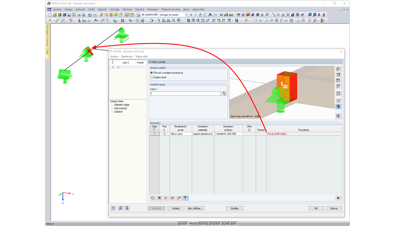395x226 pixels.
Task: Click the Detaily button
Action: click(176, 208)
